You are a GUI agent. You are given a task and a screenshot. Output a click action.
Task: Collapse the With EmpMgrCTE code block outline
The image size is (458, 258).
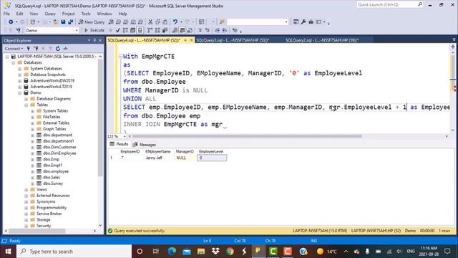tap(120, 56)
